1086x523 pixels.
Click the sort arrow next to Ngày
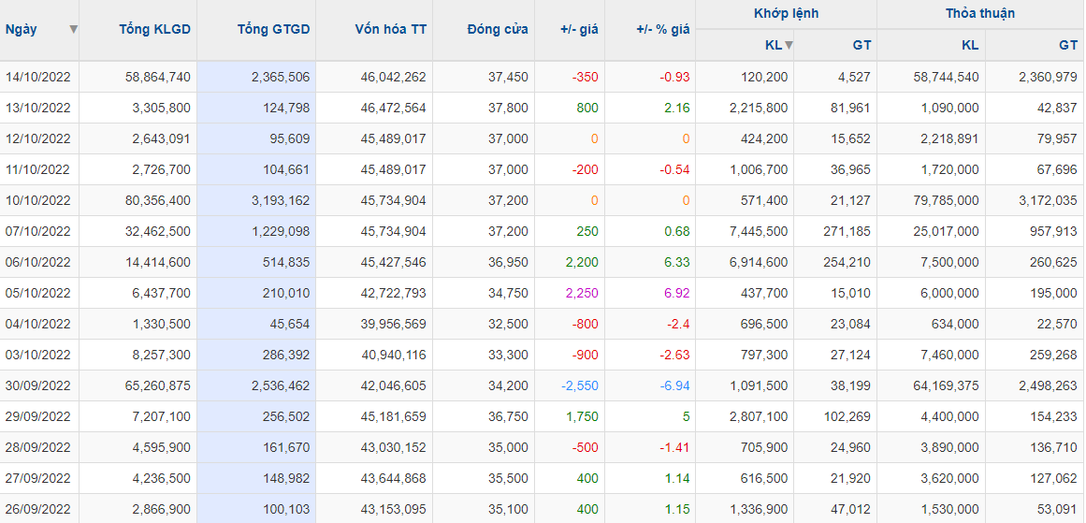(x=73, y=29)
